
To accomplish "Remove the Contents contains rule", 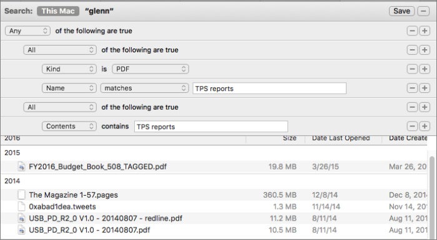I will (x=412, y=126).
